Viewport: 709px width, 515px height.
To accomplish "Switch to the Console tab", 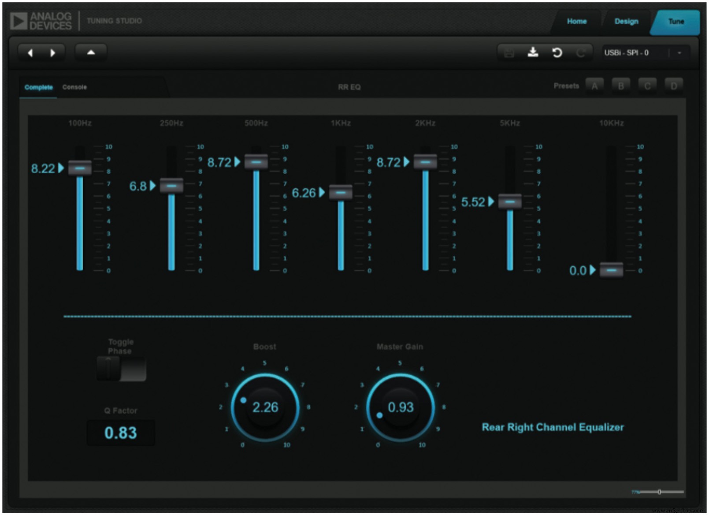I will pos(74,87).
